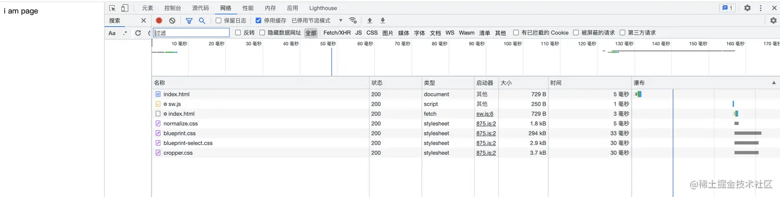
Task: Click the import HAR upload arrow
Action: click(369, 21)
